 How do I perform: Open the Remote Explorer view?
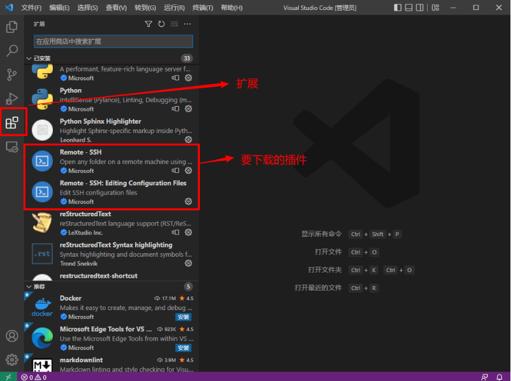12,147
